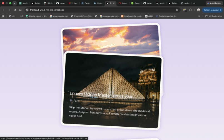Click the Paris location label
Screen dimensions: 224x140
click(76, 101)
